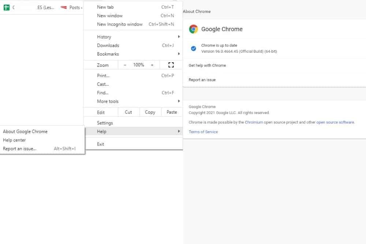Click Copy in the Edit row
Screen dimensions: 366x244
[x=150, y=112]
